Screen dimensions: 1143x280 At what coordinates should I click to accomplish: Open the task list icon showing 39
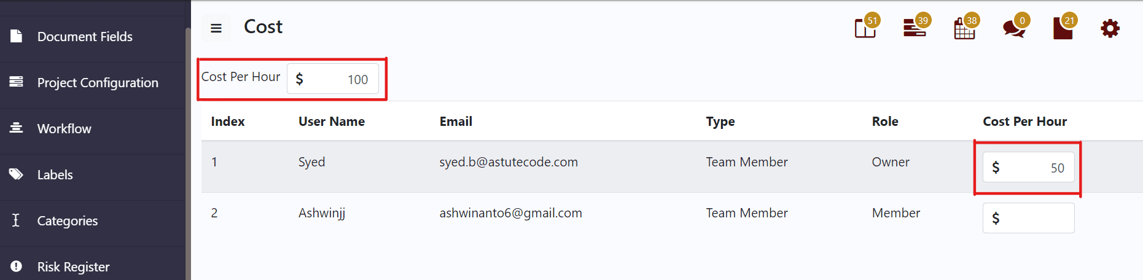pos(915,28)
